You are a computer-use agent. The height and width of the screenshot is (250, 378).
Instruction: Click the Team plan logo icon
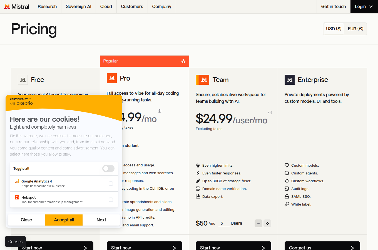pyautogui.click(x=203, y=80)
